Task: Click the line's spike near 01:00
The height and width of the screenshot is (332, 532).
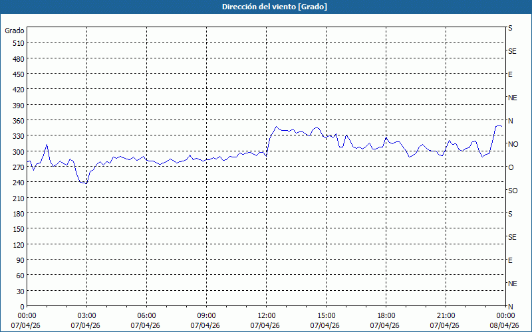Action: (47, 145)
